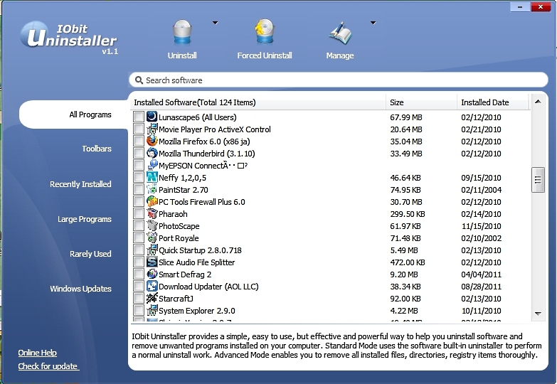Click the Port Royale icon

[152, 238]
